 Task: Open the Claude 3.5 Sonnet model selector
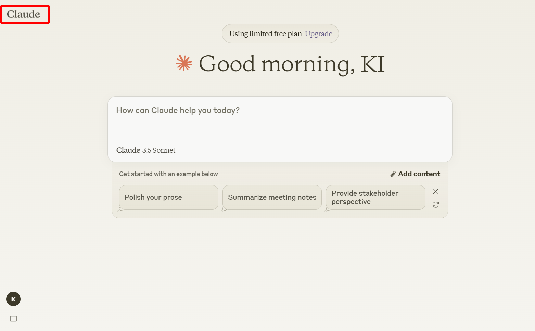click(146, 150)
